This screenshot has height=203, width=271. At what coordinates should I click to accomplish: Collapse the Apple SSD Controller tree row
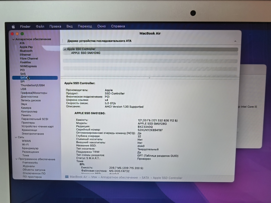tap(65, 49)
